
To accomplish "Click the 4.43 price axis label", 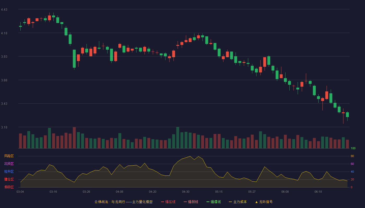I will click(x=4, y=10).
